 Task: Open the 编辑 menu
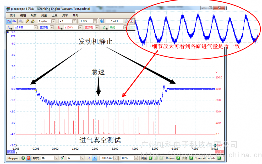(x=23, y=15)
